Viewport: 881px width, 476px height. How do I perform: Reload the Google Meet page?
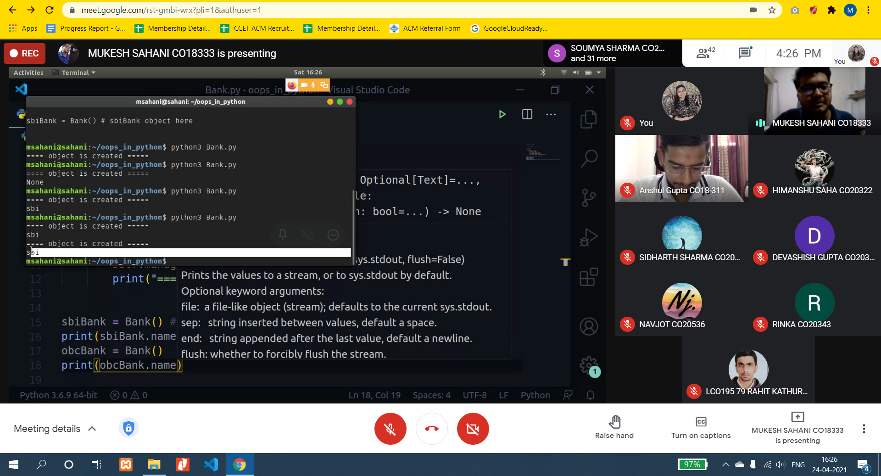tap(50, 10)
